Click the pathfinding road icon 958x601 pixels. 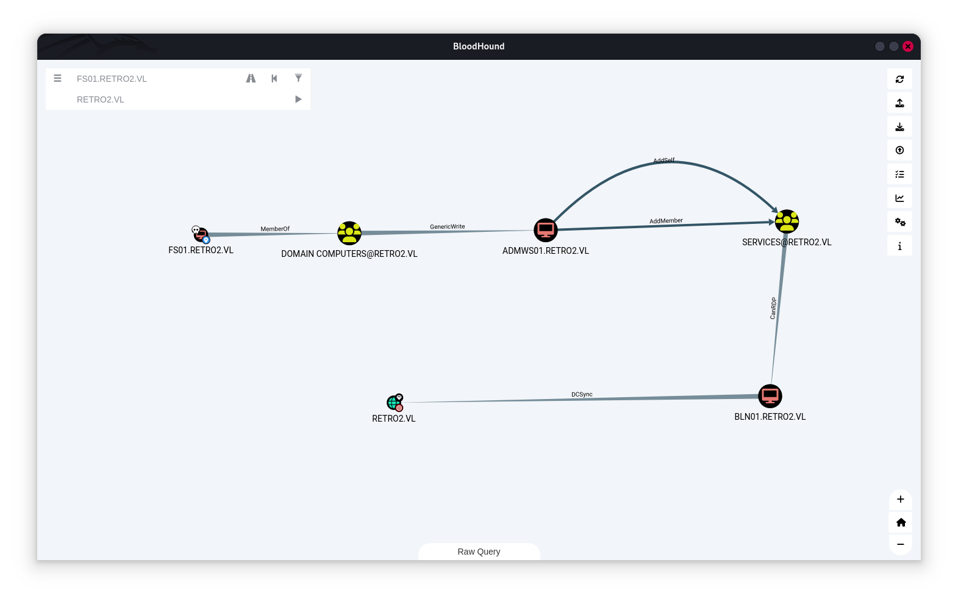pyautogui.click(x=251, y=78)
